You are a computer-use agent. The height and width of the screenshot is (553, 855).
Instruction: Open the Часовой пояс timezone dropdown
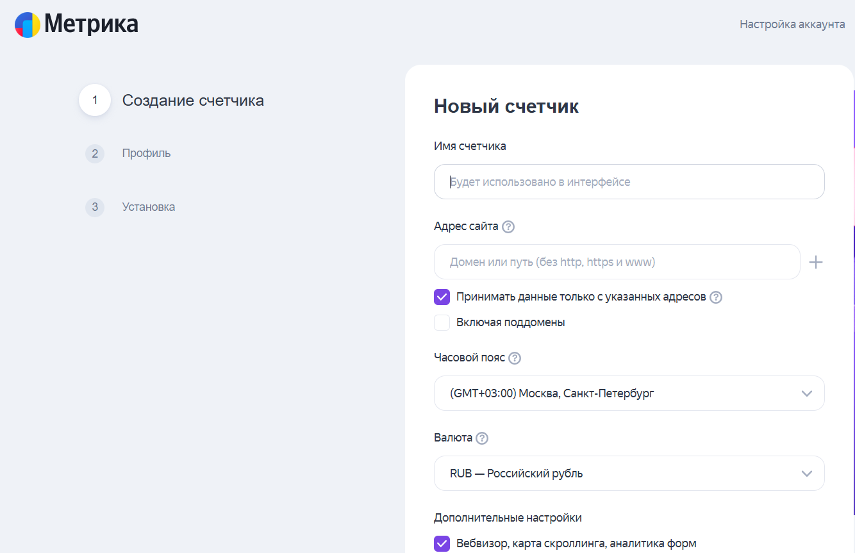tap(629, 393)
